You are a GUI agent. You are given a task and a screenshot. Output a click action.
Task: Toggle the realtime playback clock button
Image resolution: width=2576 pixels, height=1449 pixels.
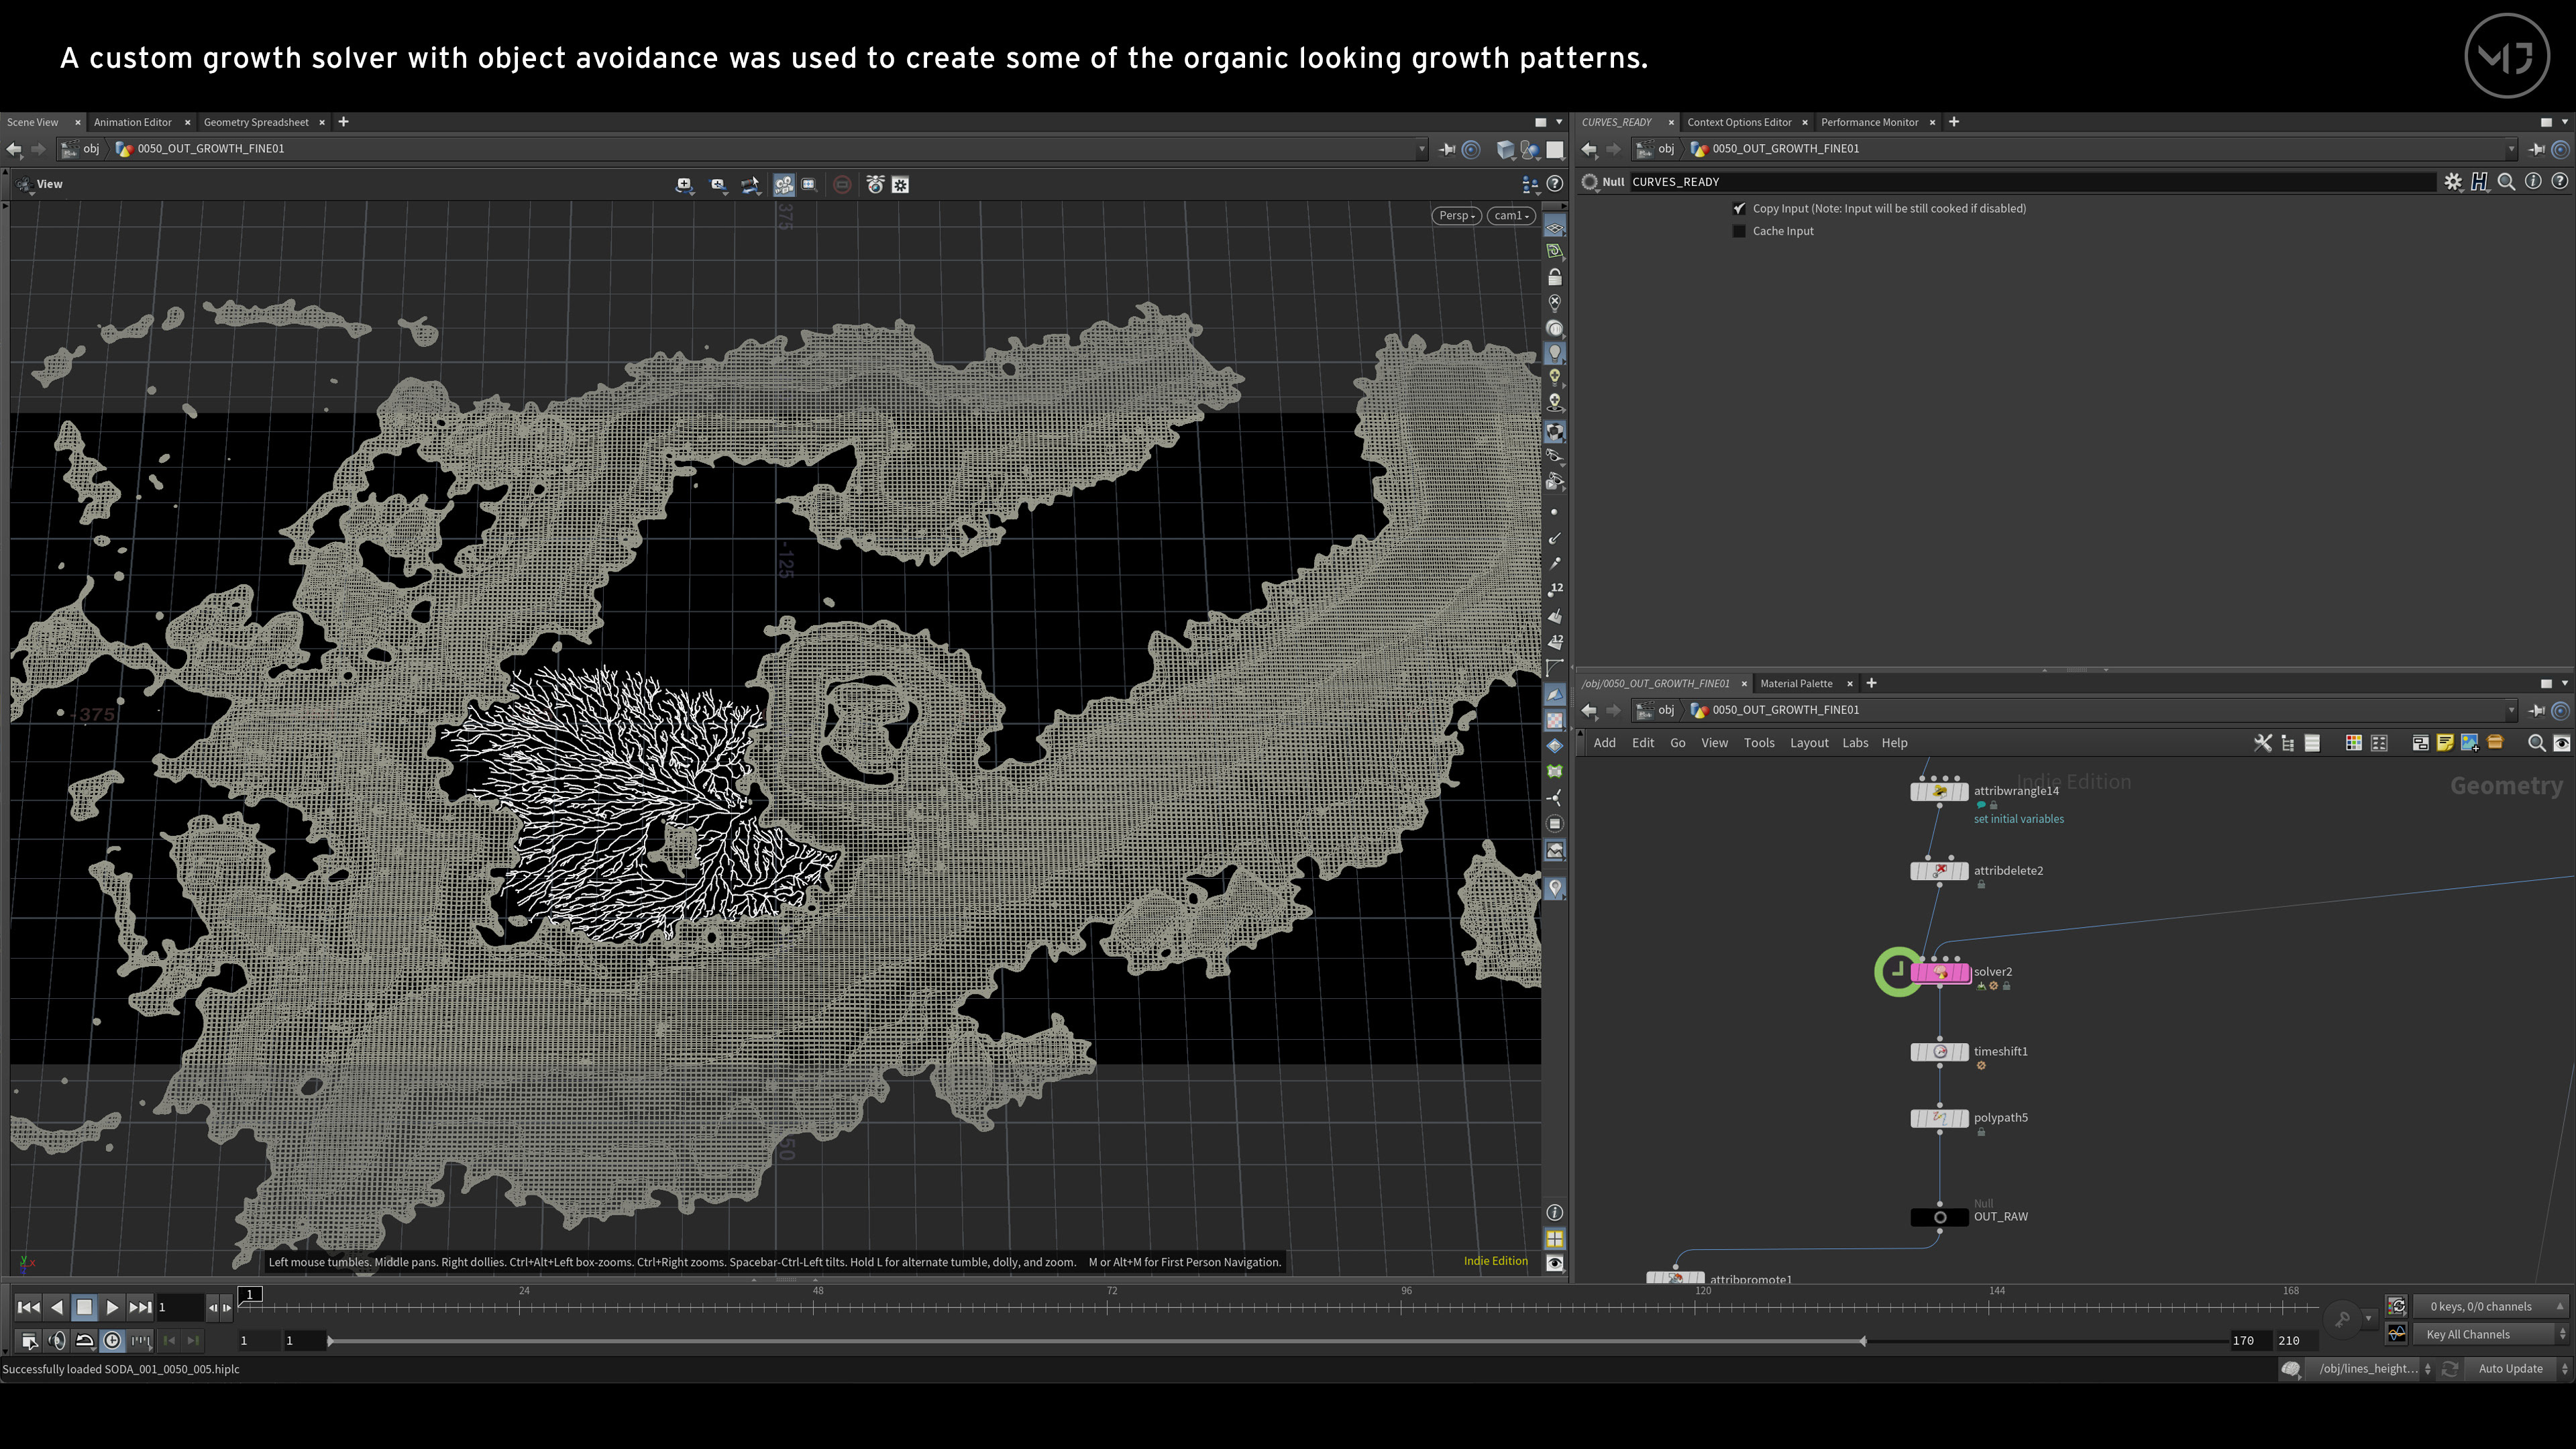[112, 1341]
